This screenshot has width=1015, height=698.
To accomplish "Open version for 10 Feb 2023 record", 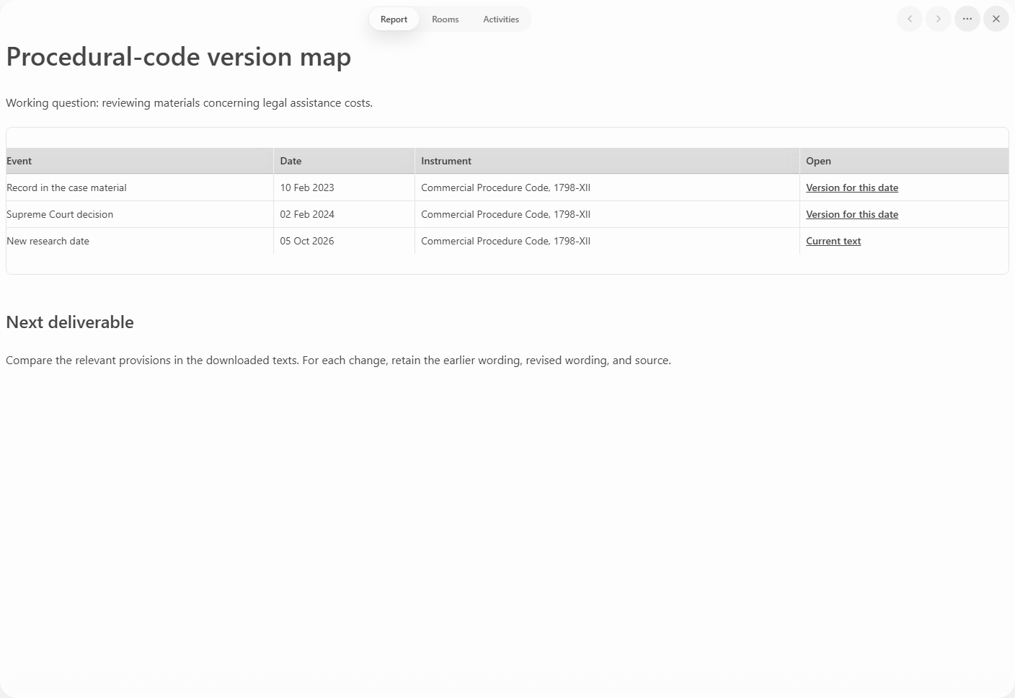I will click(852, 187).
